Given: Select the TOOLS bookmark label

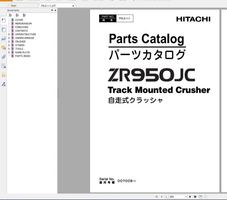Looking at the screenshot, I should (19, 49).
